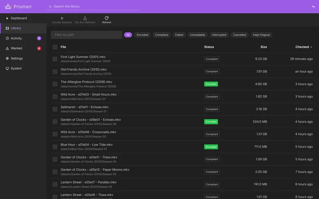Click the 7 hours ago timestamp
This screenshot has height=199, width=319.
click(304, 172)
